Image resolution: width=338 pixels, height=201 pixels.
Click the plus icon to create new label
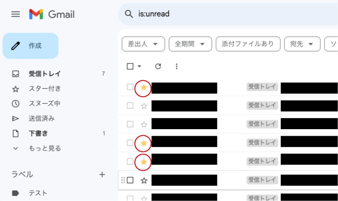[x=102, y=174]
